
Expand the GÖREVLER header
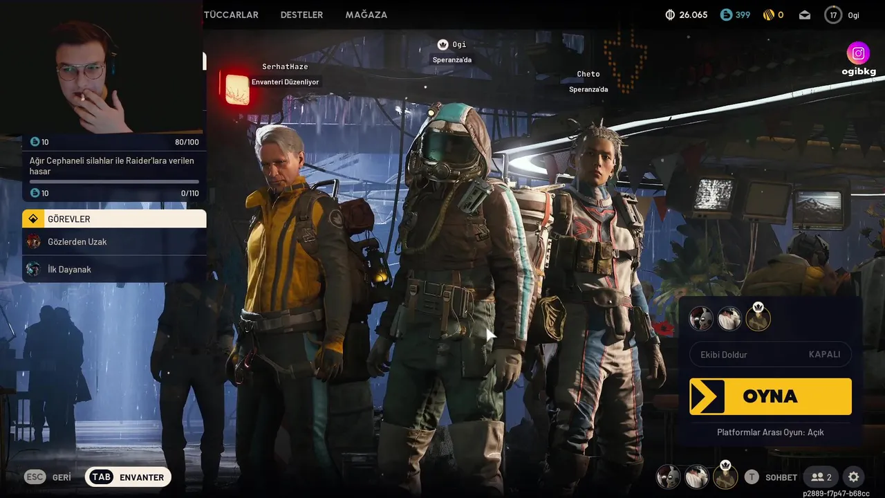coord(114,219)
